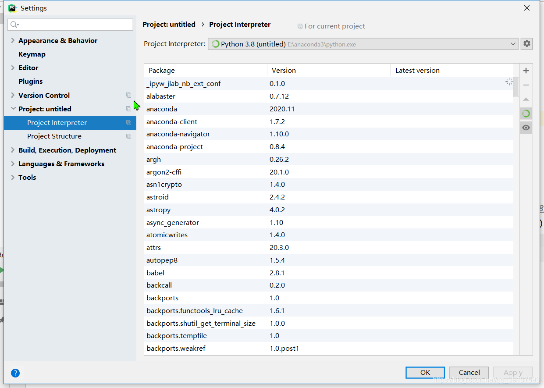
Task: Select the anaconda-client package row
Action: pos(329,121)
